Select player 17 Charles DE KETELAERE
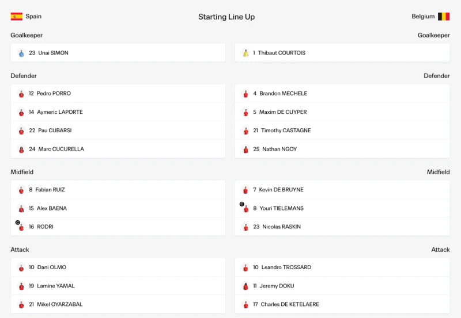This screenshot has width=461, height=318. 342,304
